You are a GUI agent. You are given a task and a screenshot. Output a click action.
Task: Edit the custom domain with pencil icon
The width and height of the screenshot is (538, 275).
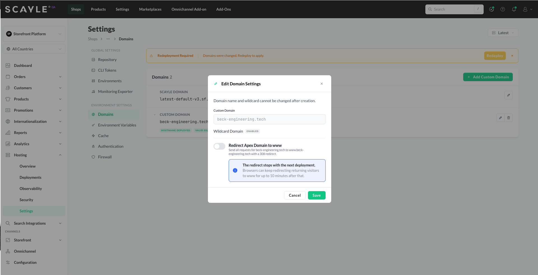500,118
